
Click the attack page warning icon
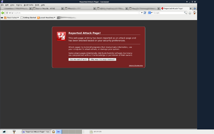(61, 36)
